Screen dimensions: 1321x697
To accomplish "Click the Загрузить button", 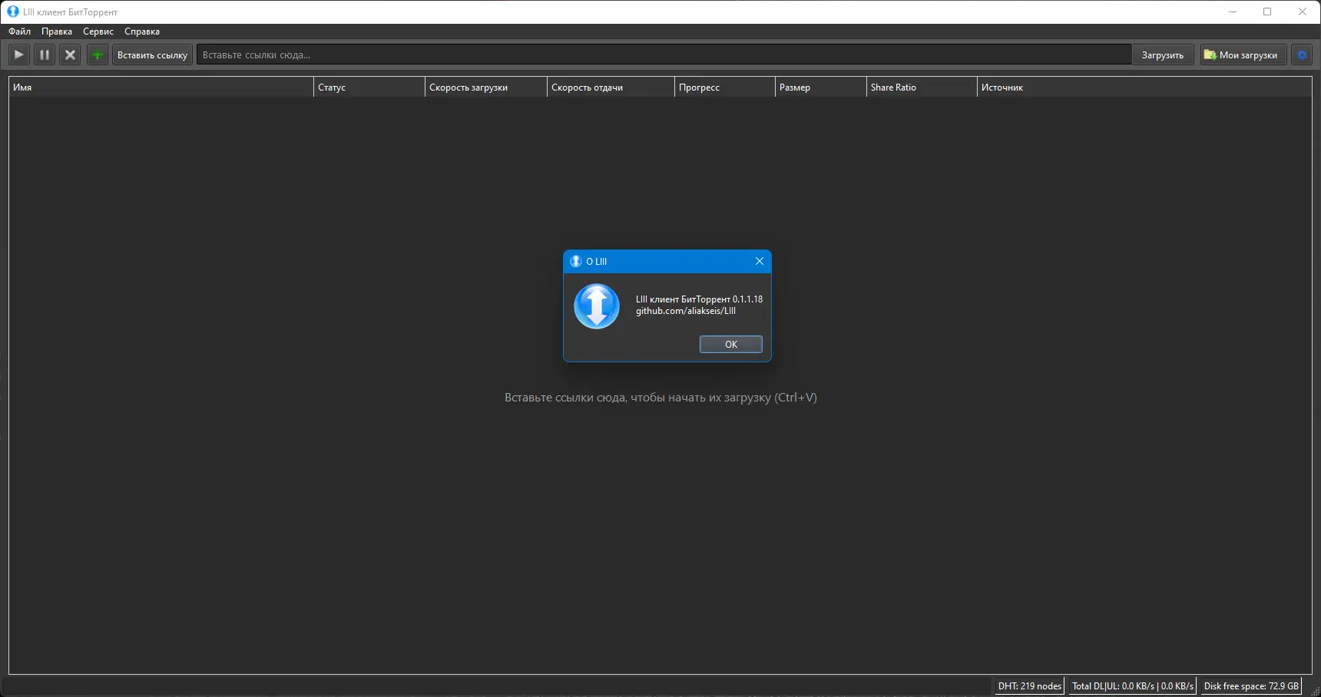I will tap(1163, 55).
